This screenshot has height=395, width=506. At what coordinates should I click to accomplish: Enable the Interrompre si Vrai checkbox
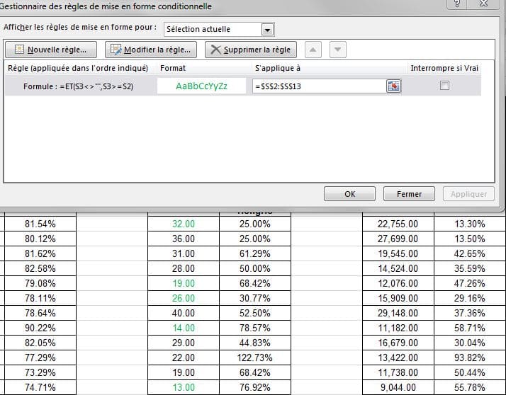[x=444, y=86]
